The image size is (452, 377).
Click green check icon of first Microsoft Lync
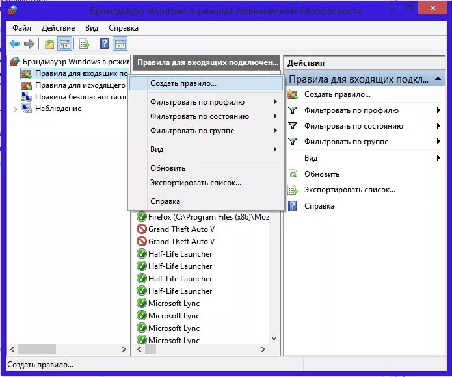coord(142,304)
